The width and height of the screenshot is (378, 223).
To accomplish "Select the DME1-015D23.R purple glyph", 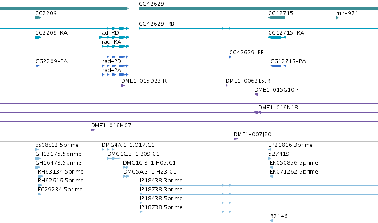I will 123,85.
